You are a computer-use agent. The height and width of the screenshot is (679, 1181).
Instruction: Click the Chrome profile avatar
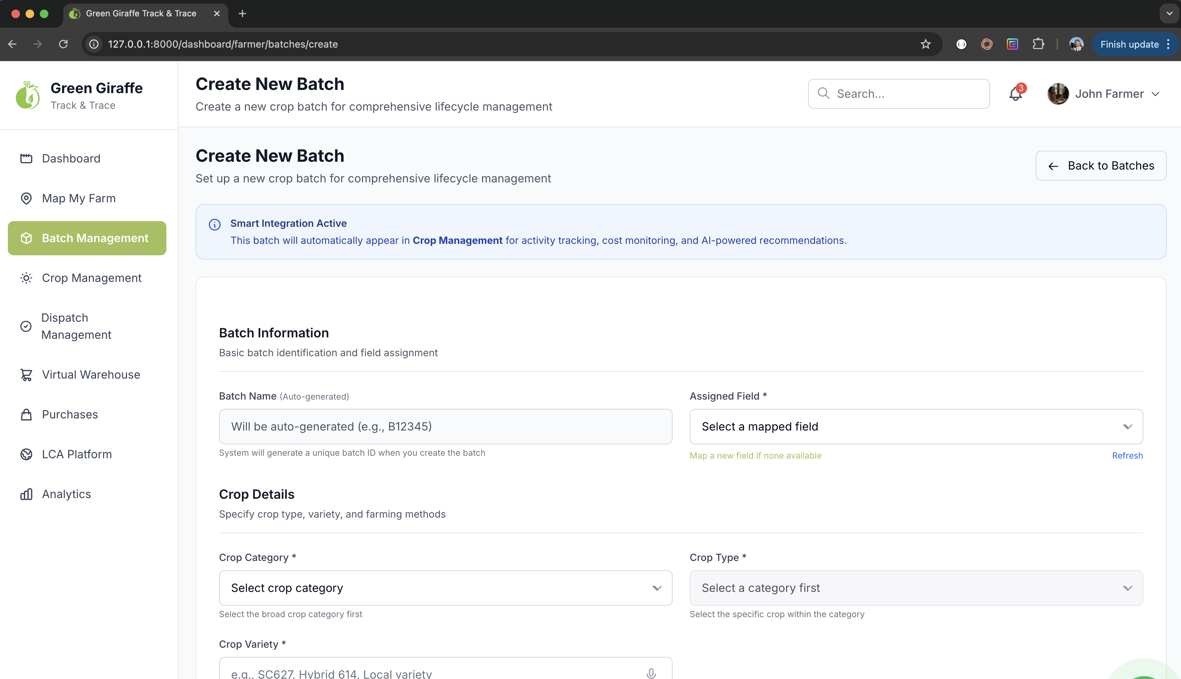pos(1076,44)
